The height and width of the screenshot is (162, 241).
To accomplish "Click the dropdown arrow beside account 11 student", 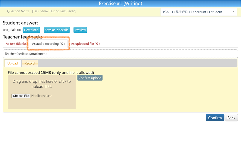I will (x=233, y=12).
